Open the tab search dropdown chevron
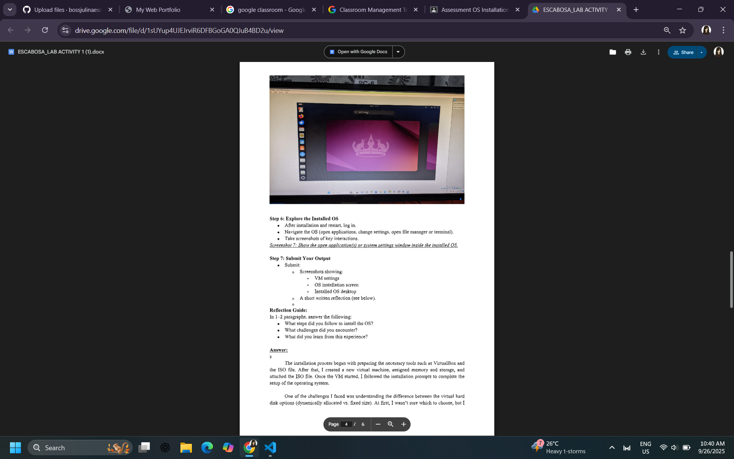 [x=10, y=10]
